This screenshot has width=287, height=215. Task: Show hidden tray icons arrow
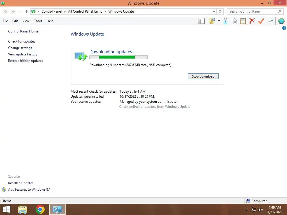[x=247, y=210]
